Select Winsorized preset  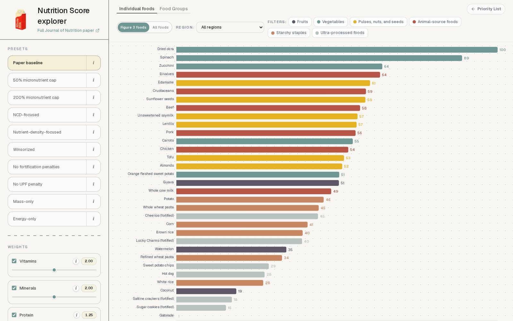click(x=47, y=150)
